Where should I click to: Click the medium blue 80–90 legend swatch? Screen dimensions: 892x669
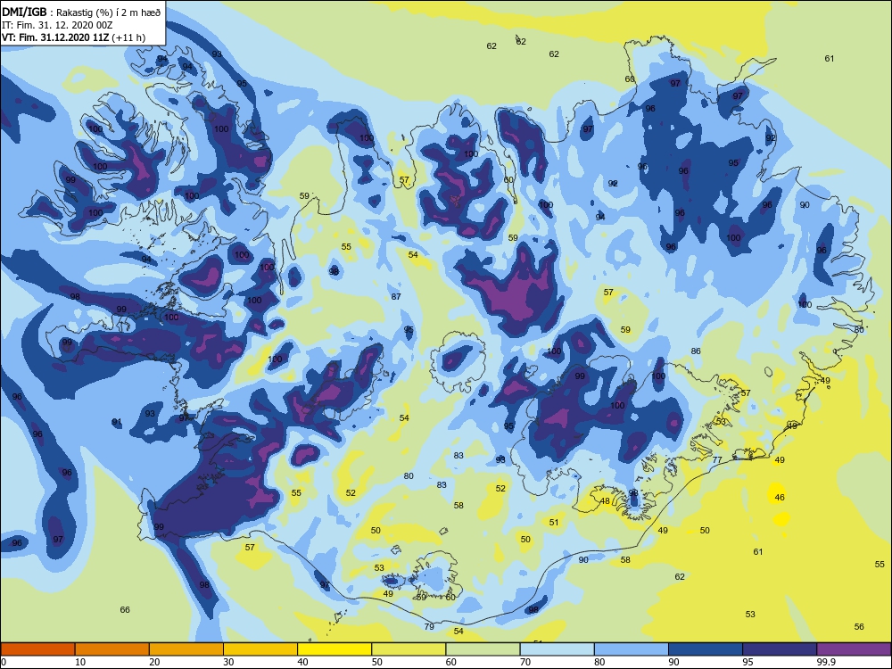pos(632,649)
